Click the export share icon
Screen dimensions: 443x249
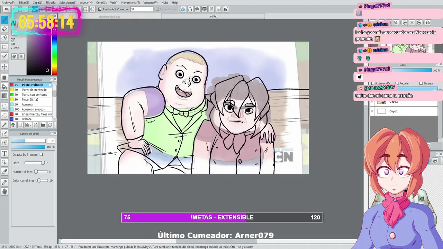(x=190, y=9)
